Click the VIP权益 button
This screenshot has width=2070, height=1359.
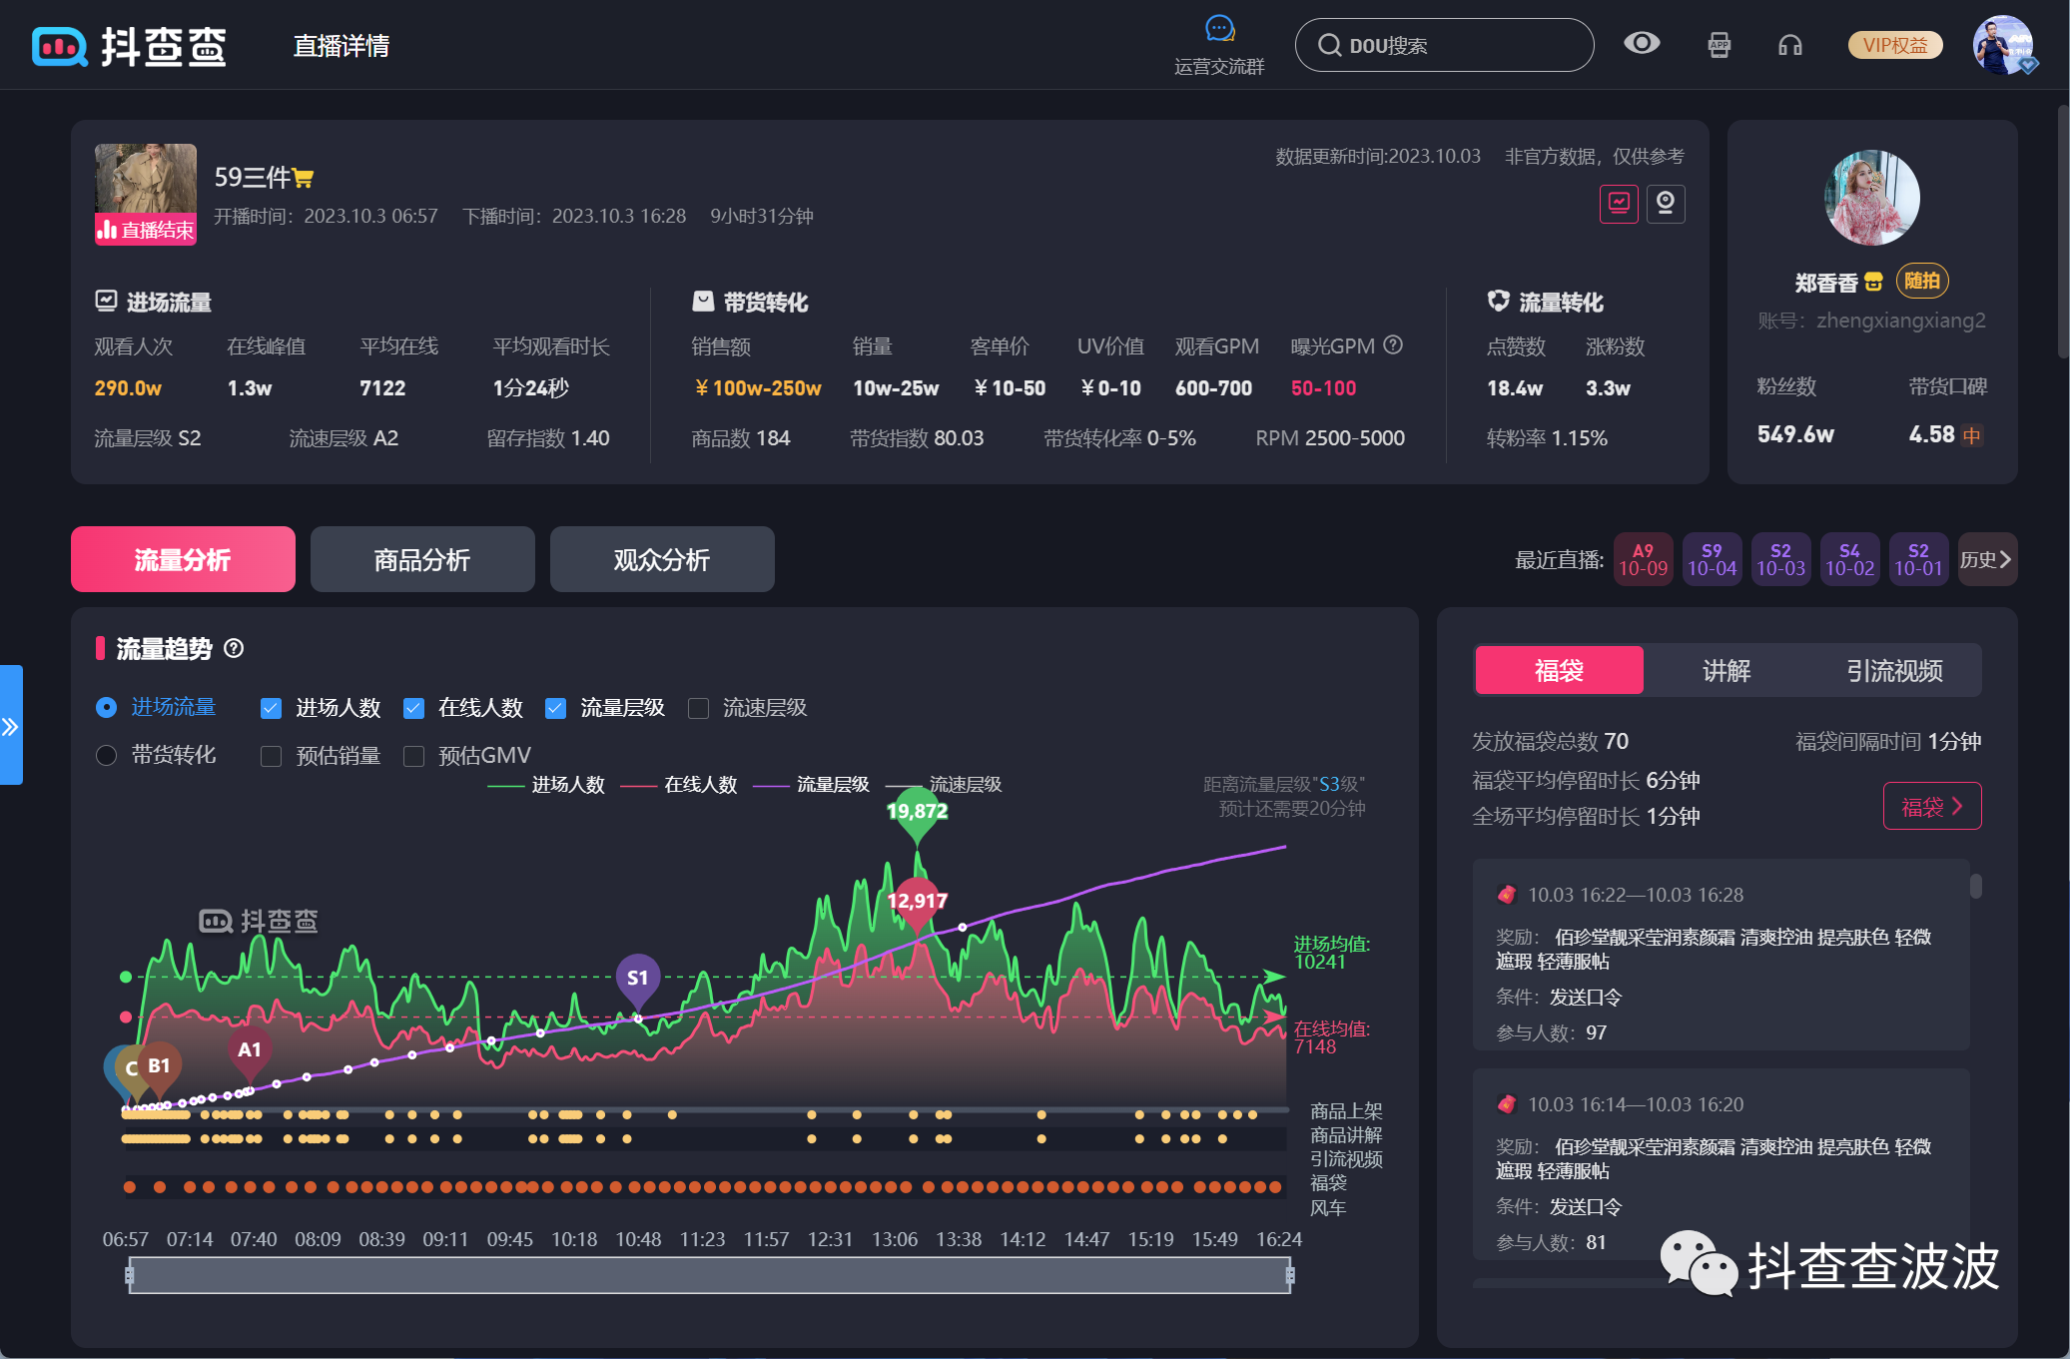click(1894, 45)
